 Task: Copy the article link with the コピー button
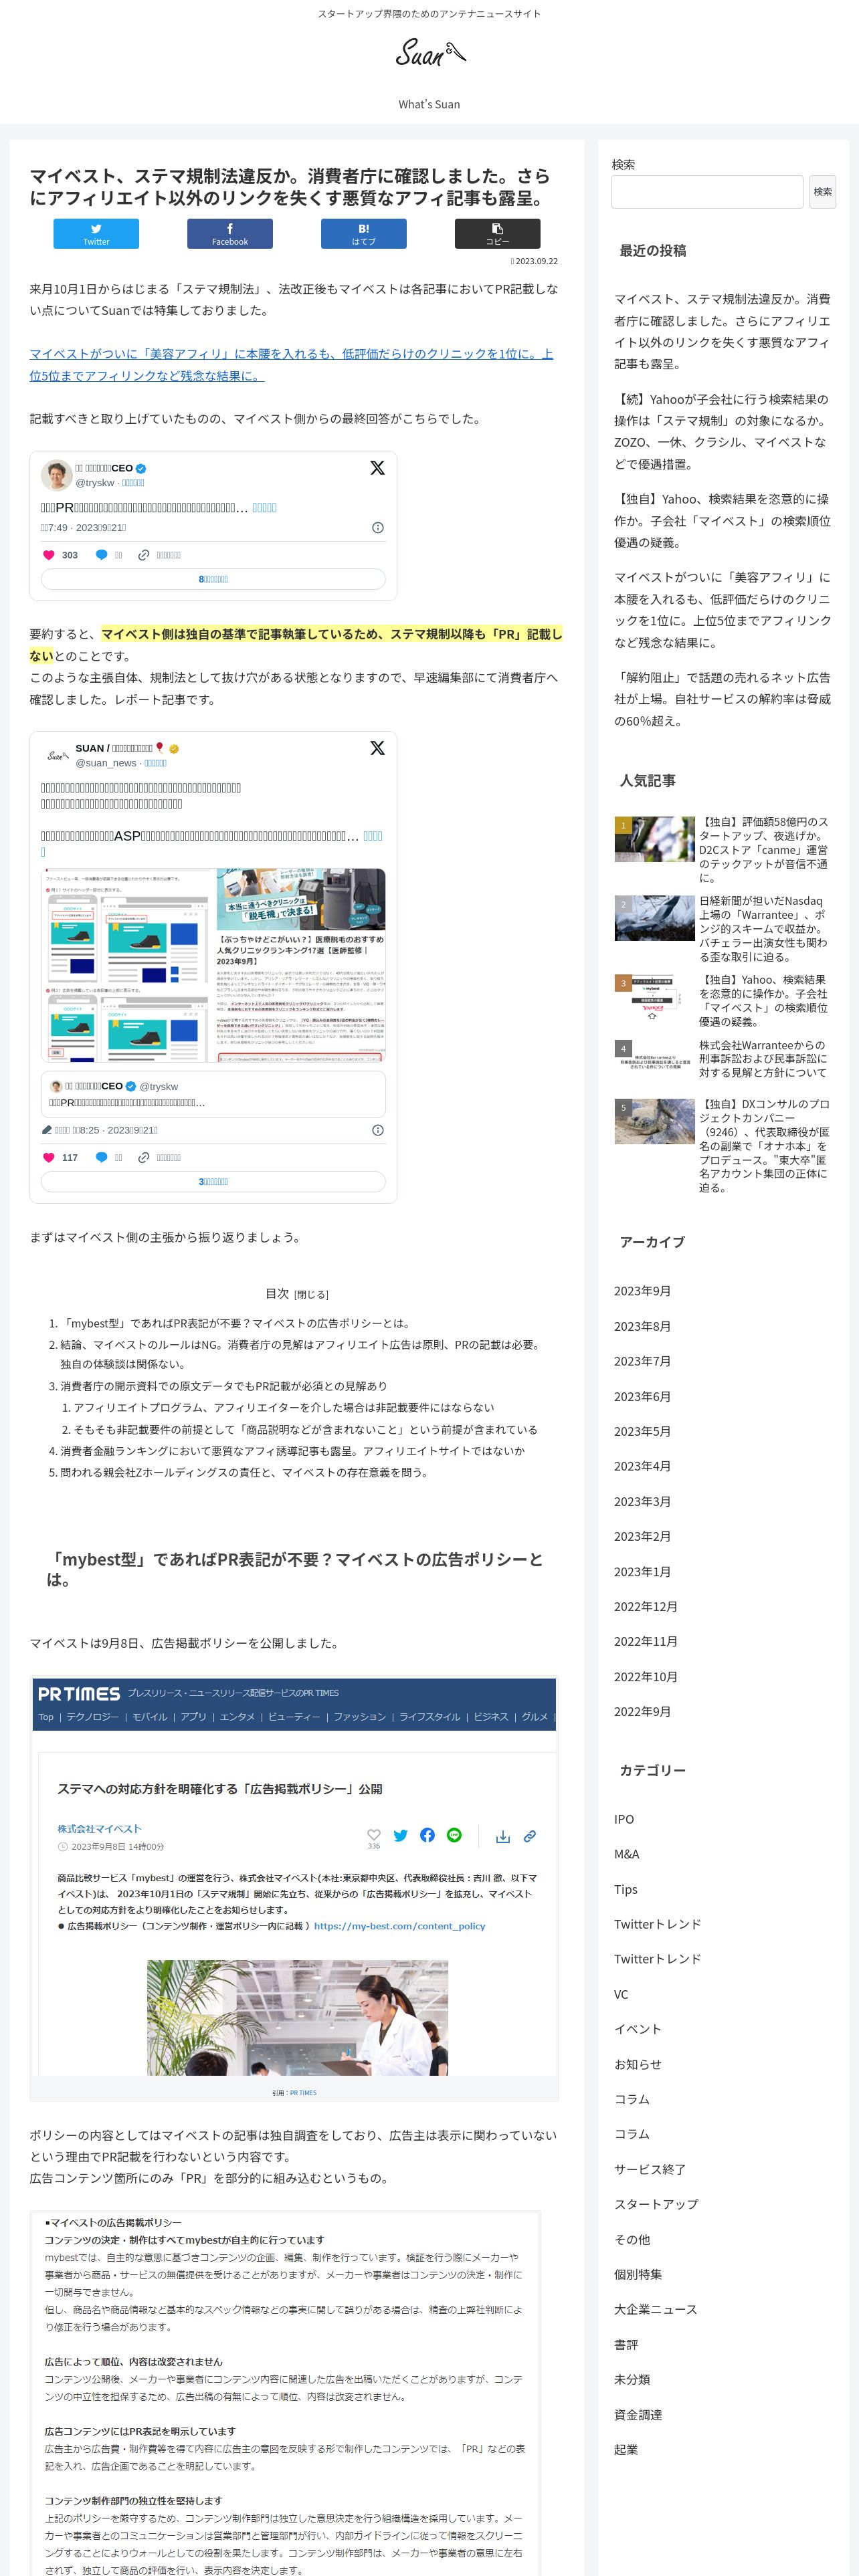497,233
